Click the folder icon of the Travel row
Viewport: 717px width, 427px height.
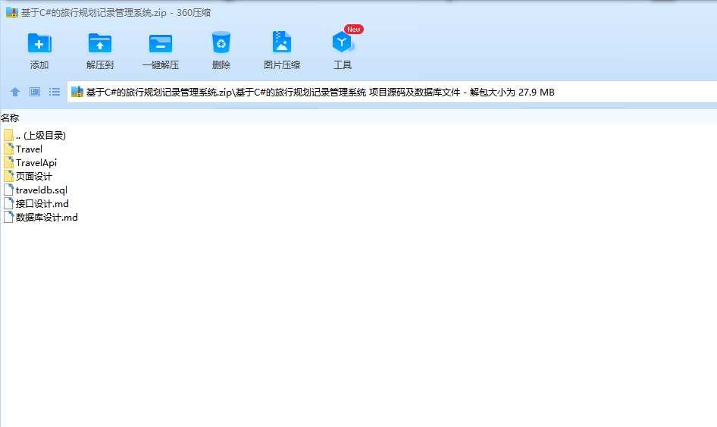click(x=8, y=149)
